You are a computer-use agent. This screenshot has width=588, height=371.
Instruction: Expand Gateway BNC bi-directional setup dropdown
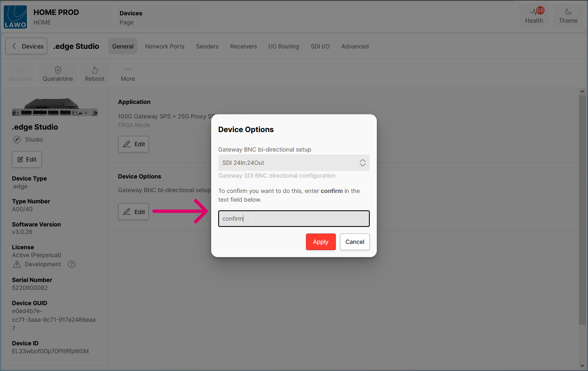click(294, 163)
